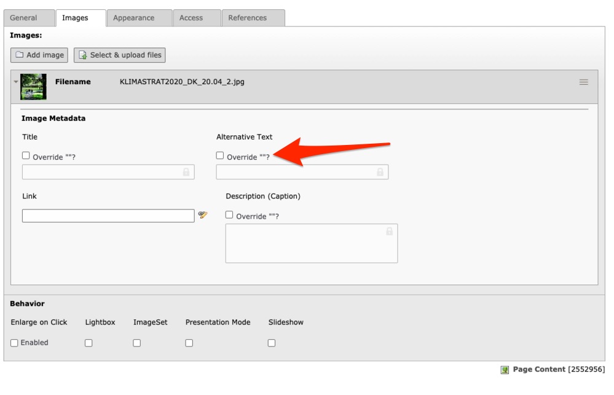The width and height of the screenshot is (614, 395).
Task: Click the hamburger drag handle on image row
Action: point(583,82)
